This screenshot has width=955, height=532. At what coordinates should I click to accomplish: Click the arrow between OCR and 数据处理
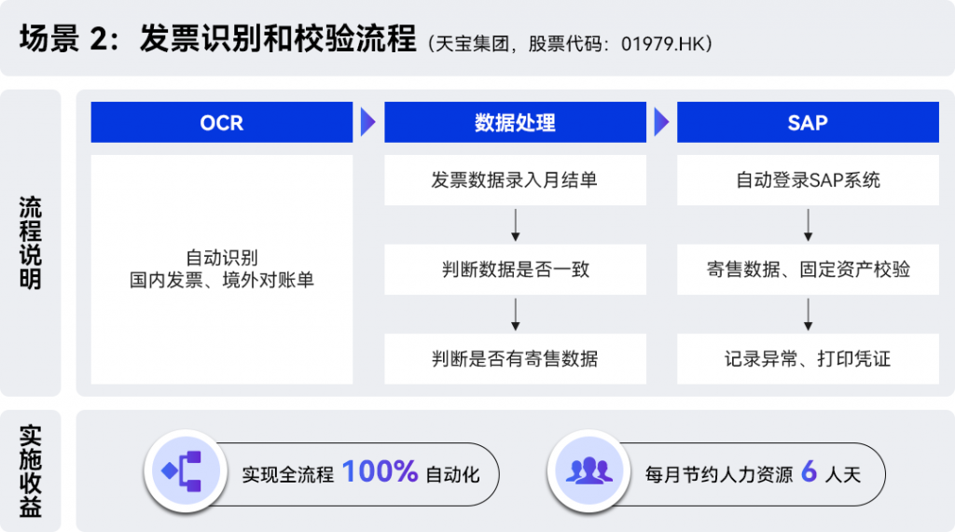[x=368, y=122]
